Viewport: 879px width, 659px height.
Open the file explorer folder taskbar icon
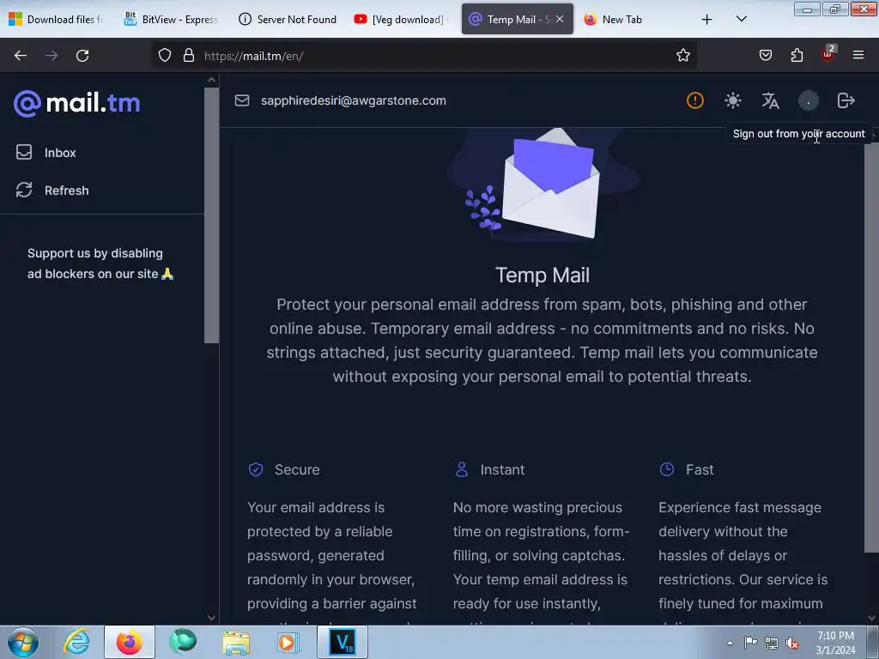[x=236, y=642]
